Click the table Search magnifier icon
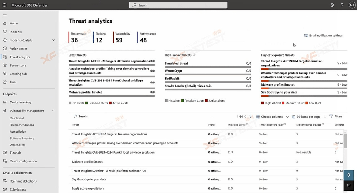This screenshot has height=193, width=357. click(x=75, y=116)
